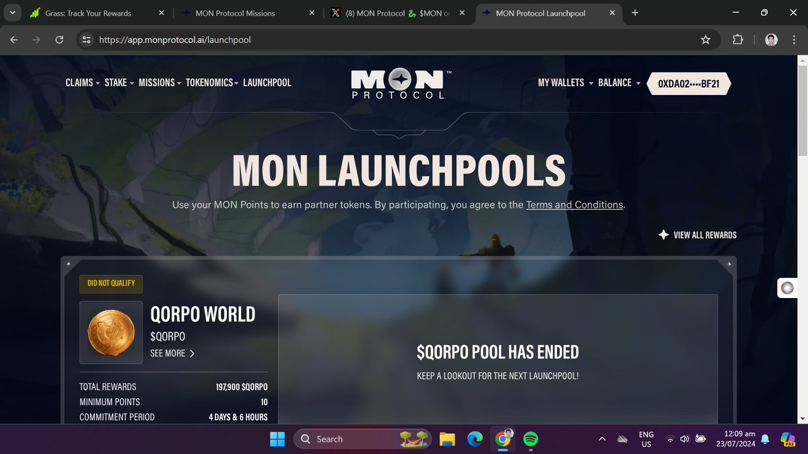Open Microsoft Edge from the taskbar
Screen dimensions: 808x454
pyautogui.click(x=475, y=439)
